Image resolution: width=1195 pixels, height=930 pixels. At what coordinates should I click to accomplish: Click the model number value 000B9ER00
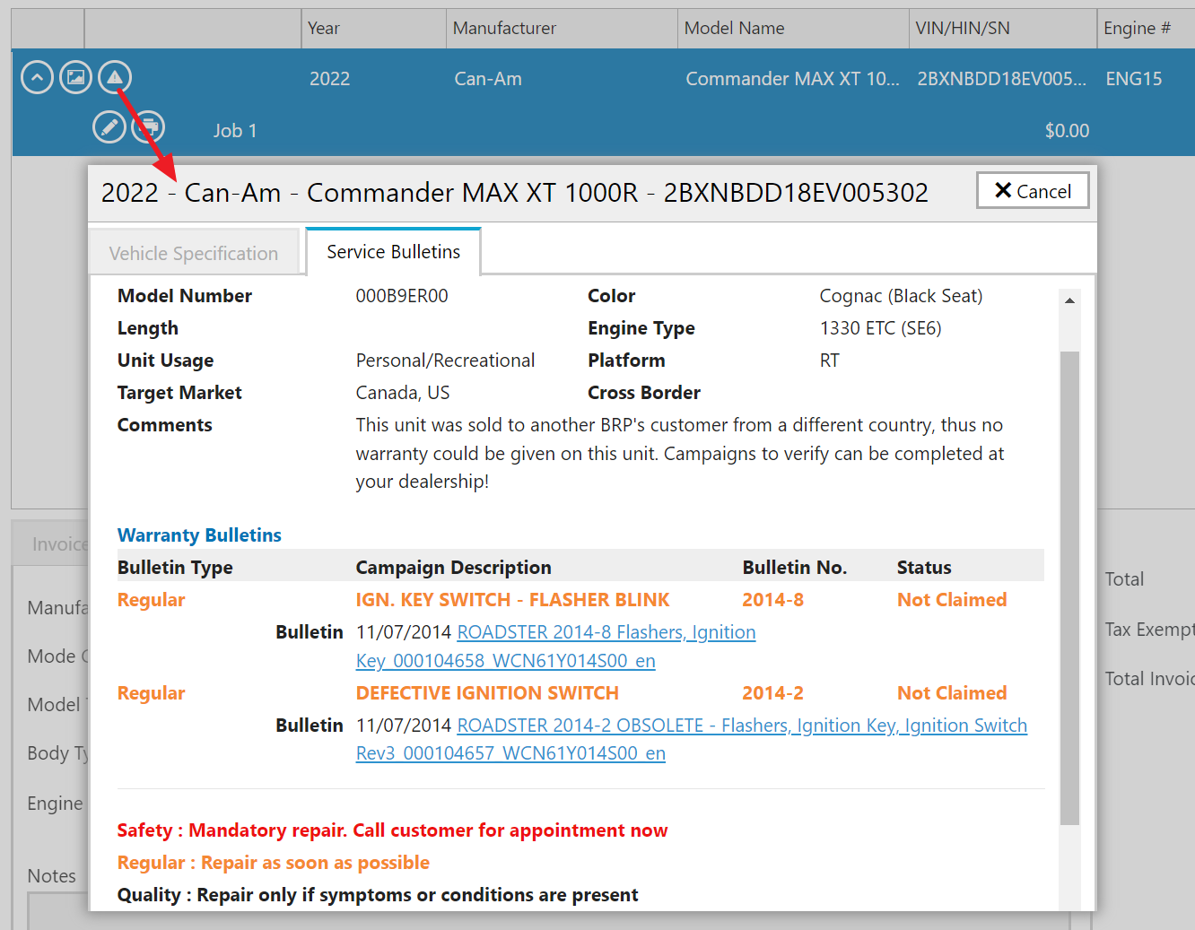(402, 296)
